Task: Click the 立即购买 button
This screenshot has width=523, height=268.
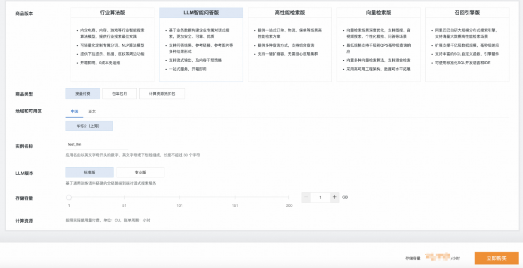Action: click(496, 259)
